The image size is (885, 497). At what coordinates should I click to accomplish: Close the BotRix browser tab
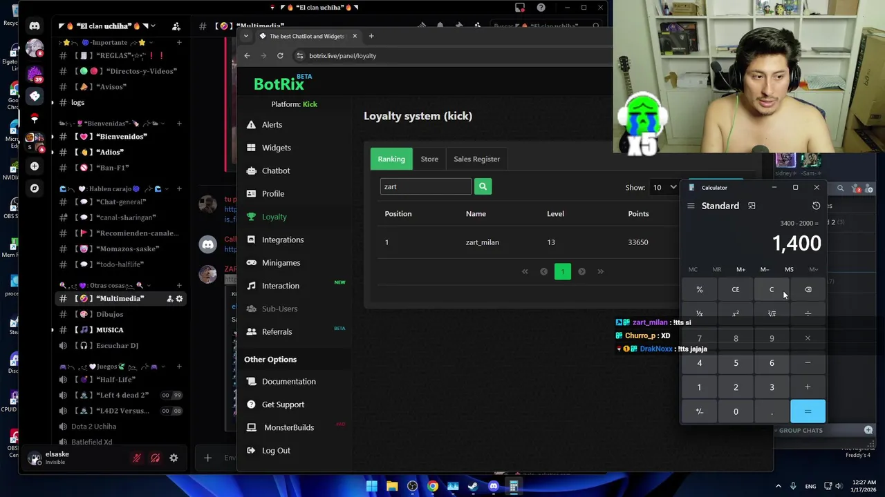coord(355,36)
